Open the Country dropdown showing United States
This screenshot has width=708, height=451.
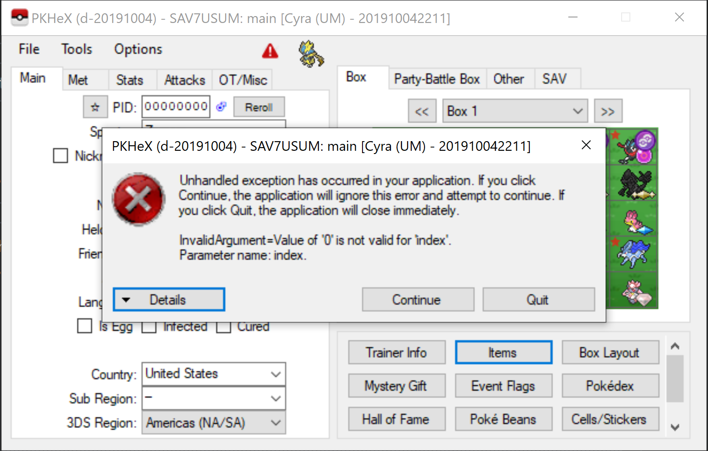pyautogui.click(x=214, y=374)
